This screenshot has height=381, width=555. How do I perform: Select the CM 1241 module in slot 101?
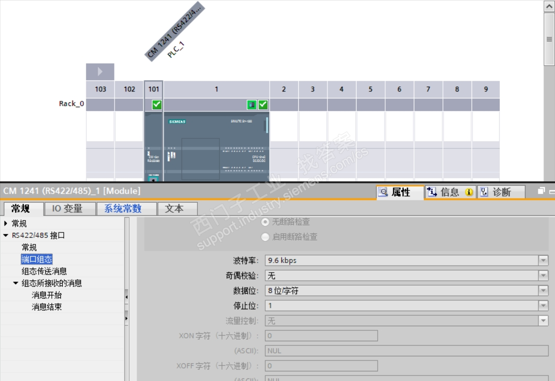click(154, 147)
